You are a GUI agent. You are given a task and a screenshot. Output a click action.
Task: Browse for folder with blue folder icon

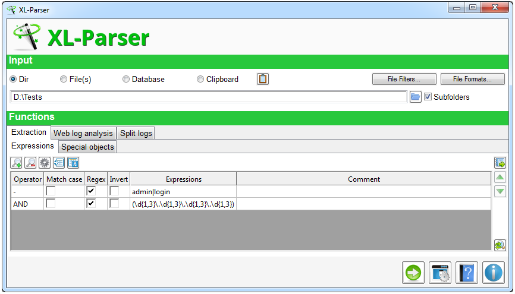click(416, 97)
